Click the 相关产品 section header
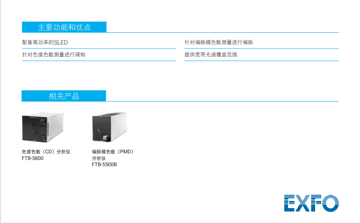This screenshot has width=360, height=223. click(x=64, y=96)
